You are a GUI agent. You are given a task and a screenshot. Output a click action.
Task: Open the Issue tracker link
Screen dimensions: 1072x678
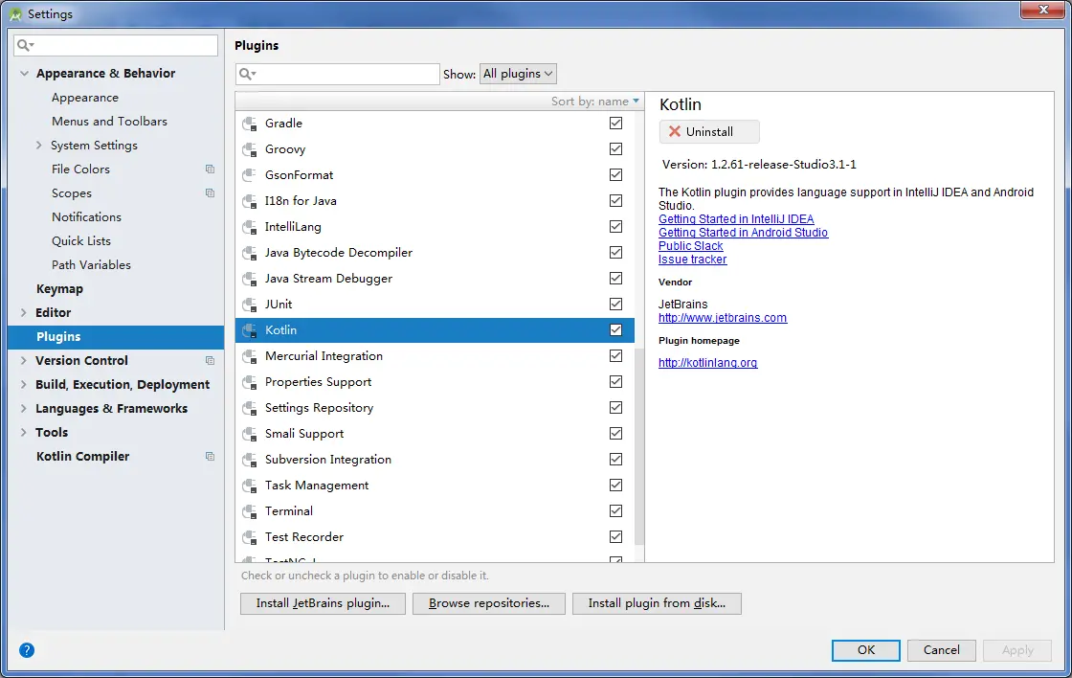click(693, 260)
